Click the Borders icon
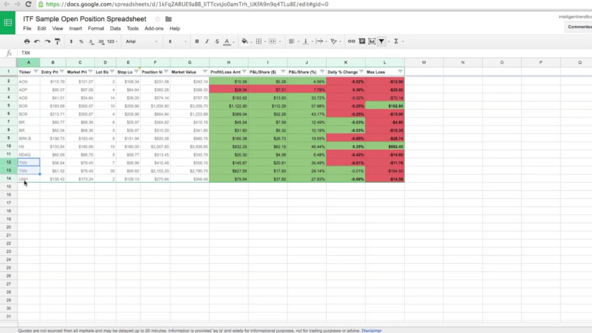Screen dimensions: 592x333 tap(258, 41)
